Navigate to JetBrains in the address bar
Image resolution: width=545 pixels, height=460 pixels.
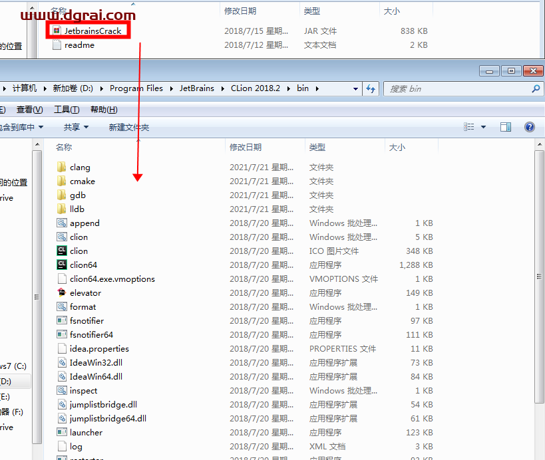coord(197,88)
